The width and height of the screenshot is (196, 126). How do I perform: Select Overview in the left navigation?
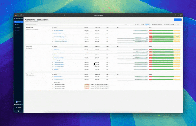[18, 22]
